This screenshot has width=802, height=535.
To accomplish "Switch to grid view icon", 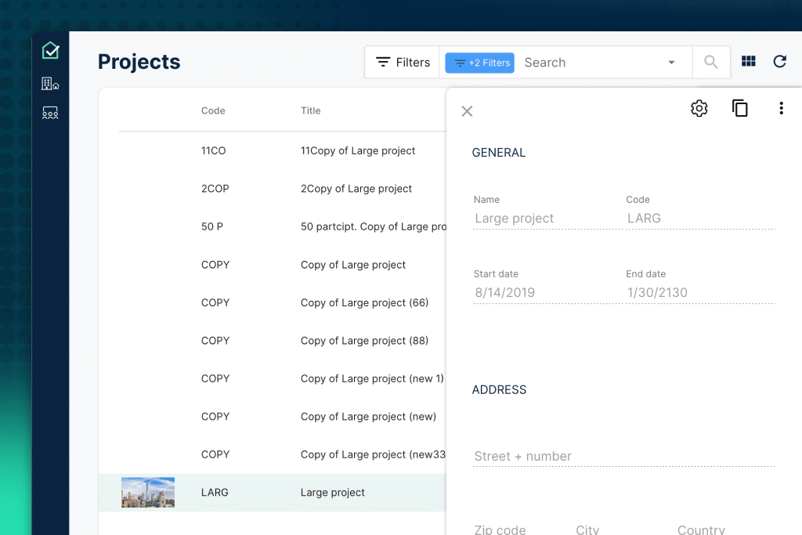I will click(x=748, y=62).
